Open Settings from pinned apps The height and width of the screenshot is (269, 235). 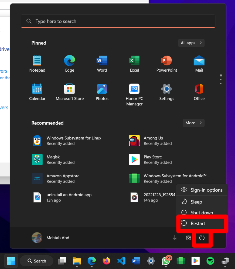point(167,92)
